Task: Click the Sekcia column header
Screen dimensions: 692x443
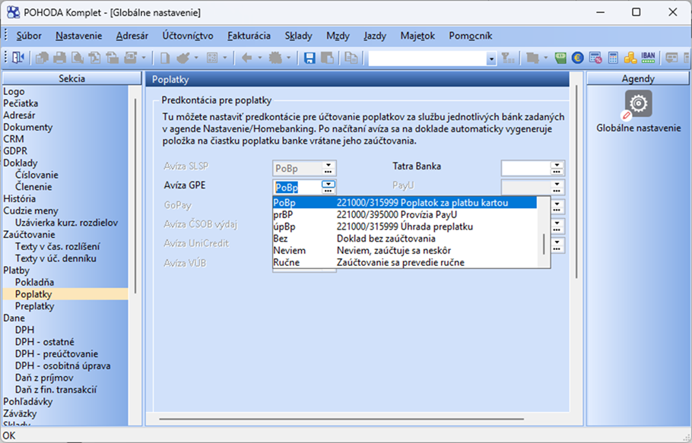Action: pos(72,78)
